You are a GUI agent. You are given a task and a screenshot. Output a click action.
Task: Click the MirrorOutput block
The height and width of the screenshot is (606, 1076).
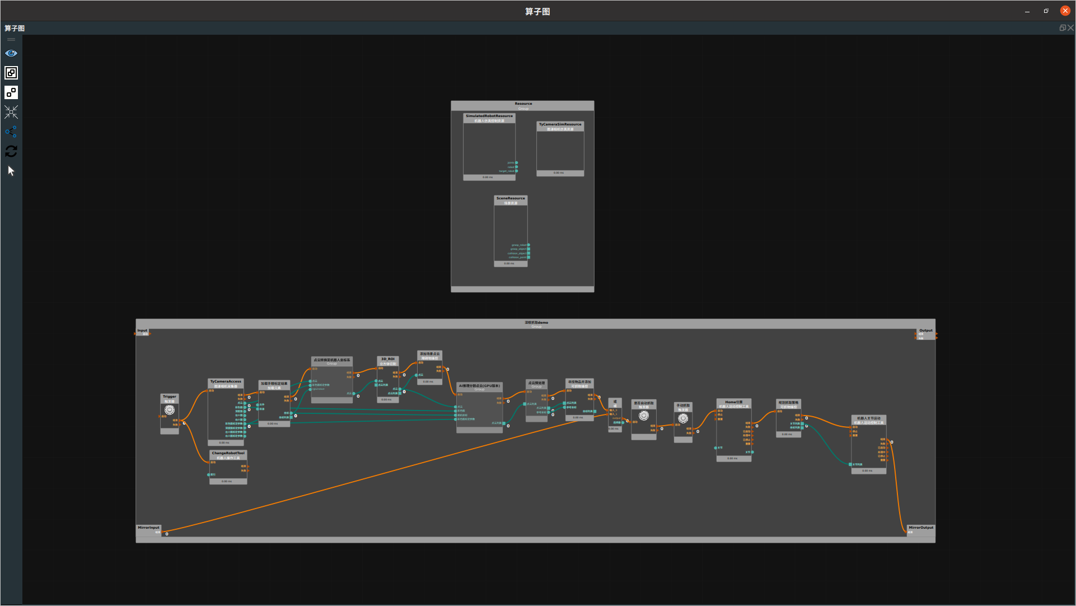[x=921, y=530]
